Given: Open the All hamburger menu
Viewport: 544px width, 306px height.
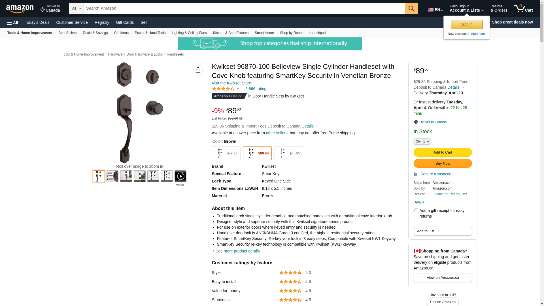Looking at the screenshot, I should tap(12, 22).
